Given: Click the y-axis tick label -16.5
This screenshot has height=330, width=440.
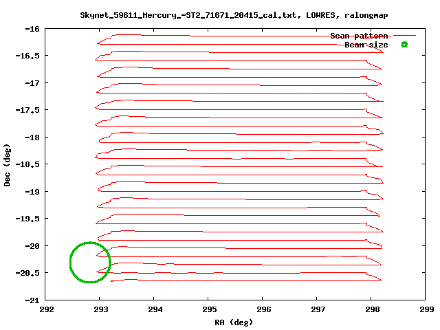Looking at the screenshot, I should pyautogui.click(x=27, y=56).
